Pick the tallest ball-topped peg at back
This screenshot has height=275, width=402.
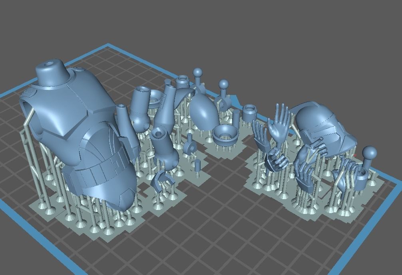point(198,81)
